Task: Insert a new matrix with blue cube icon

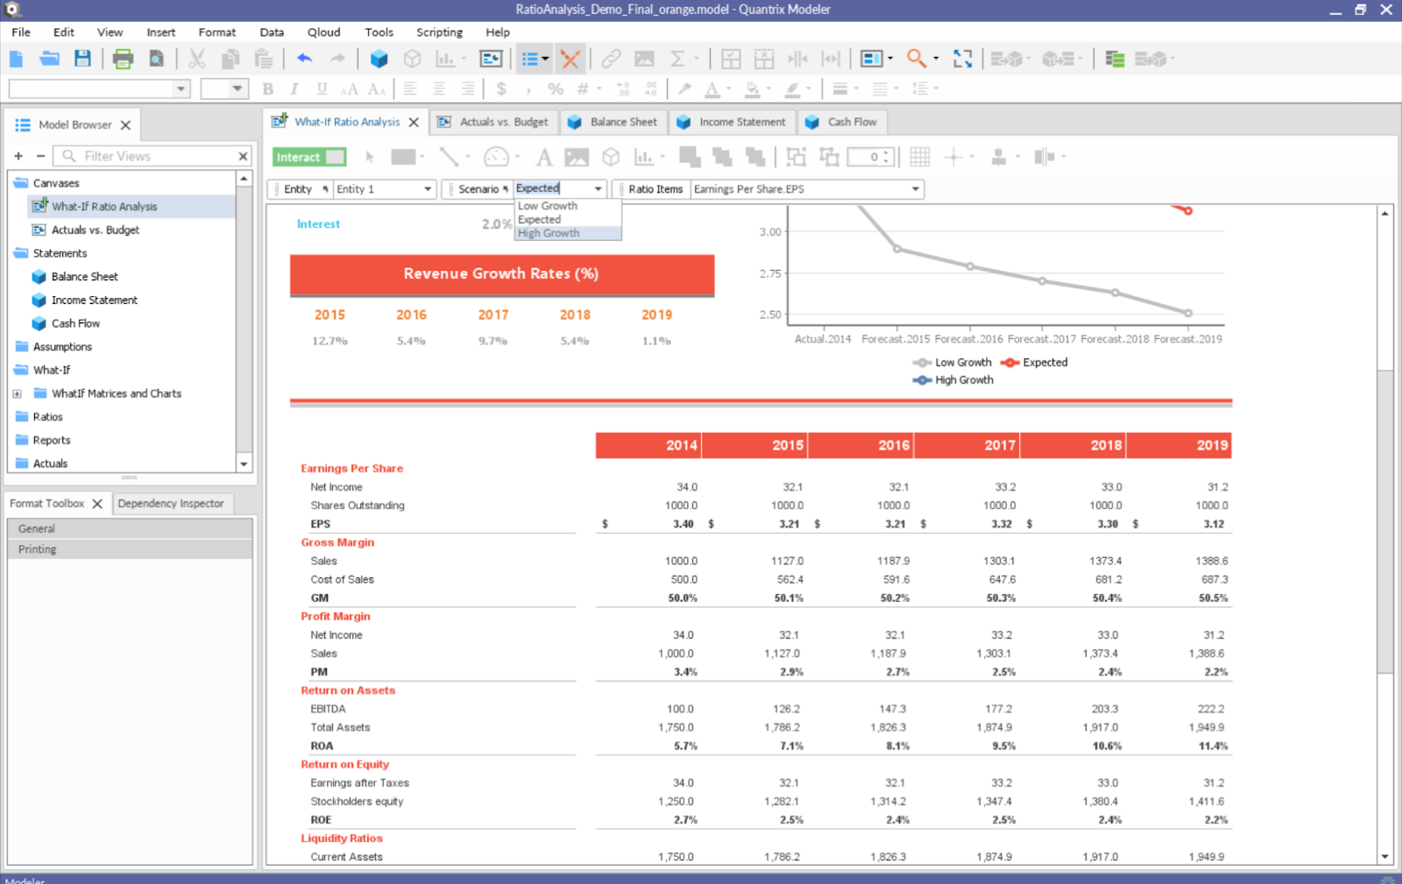Action: [379, 59]
